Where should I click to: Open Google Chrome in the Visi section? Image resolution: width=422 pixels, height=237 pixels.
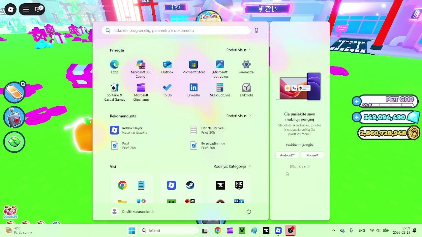click(122, 185)
